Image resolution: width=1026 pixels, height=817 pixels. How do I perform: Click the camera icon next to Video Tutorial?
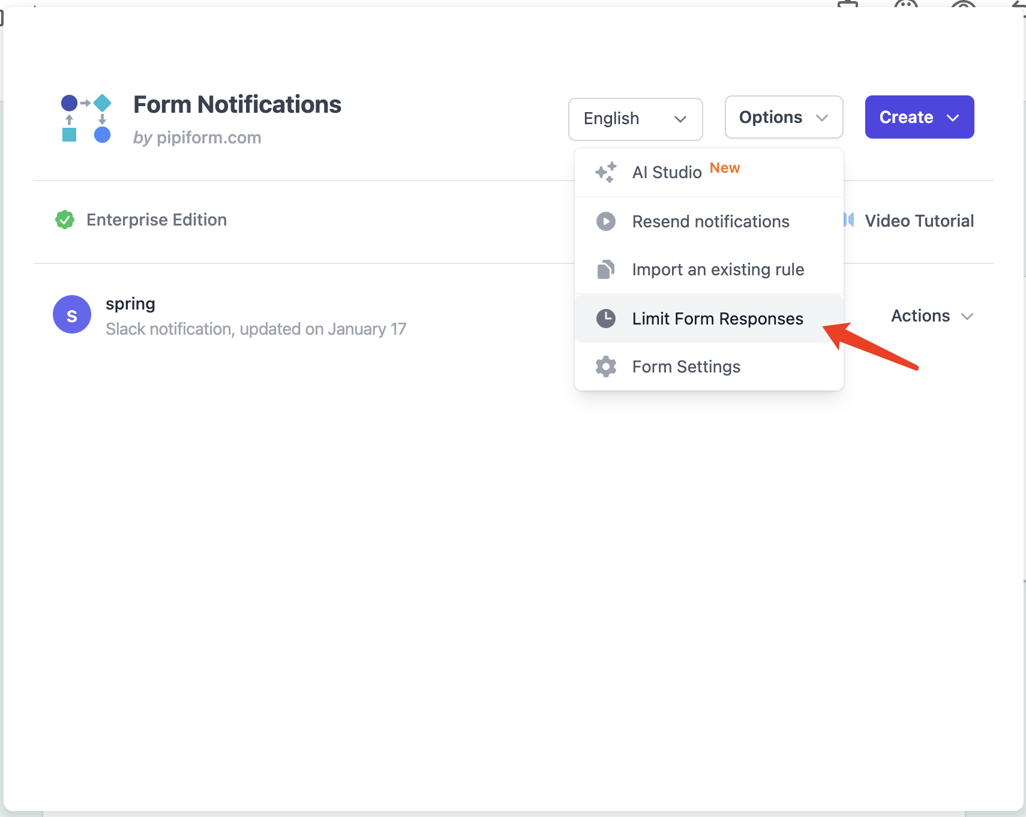pos(849,220)
